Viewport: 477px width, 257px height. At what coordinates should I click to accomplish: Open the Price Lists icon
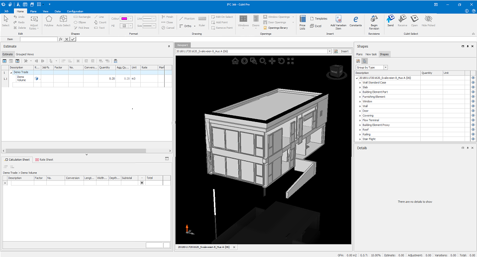302,22
